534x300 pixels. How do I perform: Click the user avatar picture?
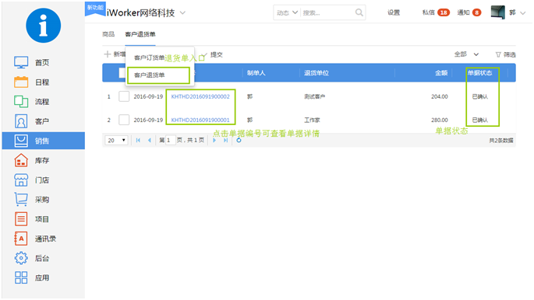click(x=497, y=12)
